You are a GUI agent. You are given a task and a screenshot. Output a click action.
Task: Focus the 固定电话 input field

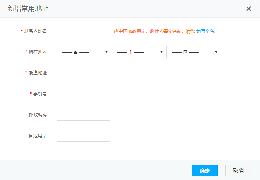83,136
